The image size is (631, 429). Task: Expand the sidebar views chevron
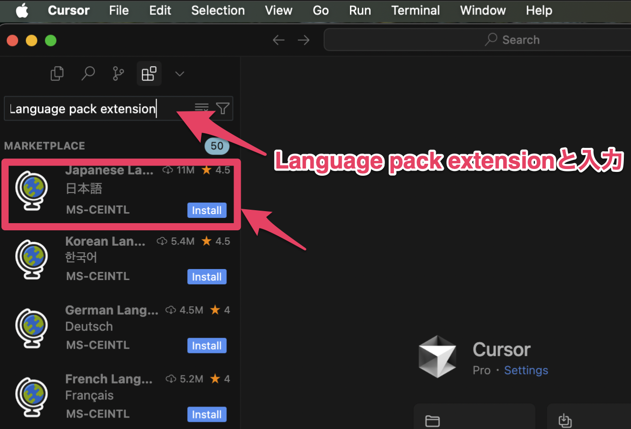click(180, 74)
